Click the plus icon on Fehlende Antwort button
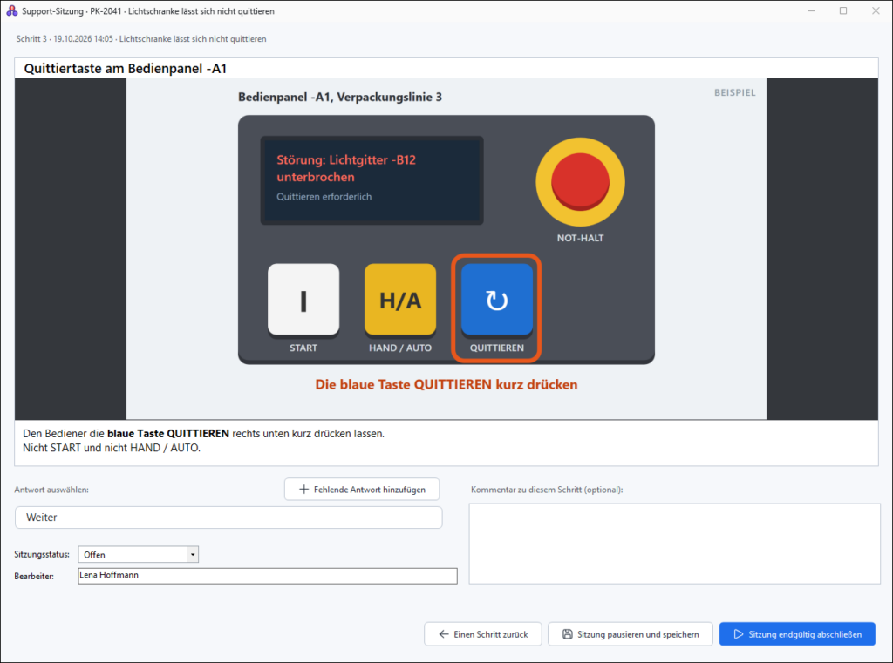 304,490
